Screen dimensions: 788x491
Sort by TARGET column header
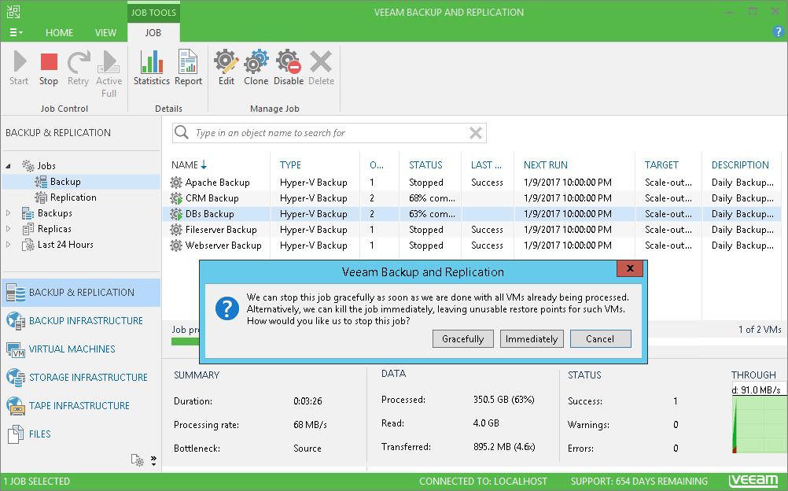tap(661, 165)
